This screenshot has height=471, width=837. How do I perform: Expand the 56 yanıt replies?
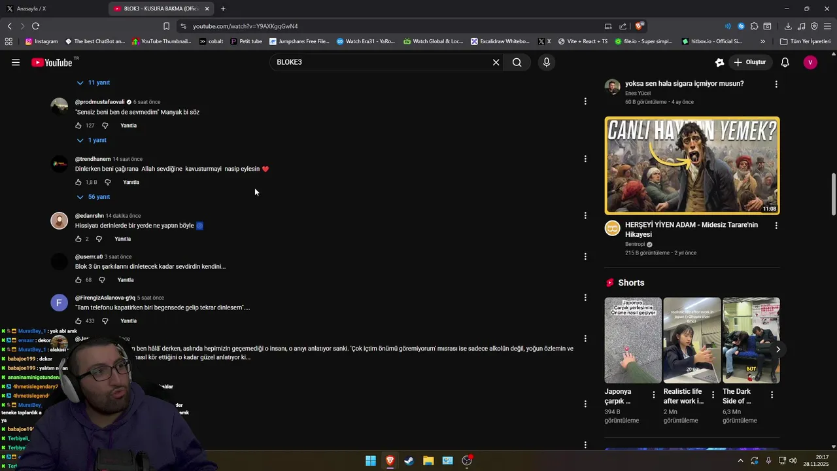[94, 197]
